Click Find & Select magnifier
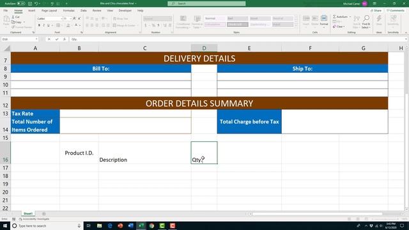This screenshot has width=409, height=230. point(366,19)
